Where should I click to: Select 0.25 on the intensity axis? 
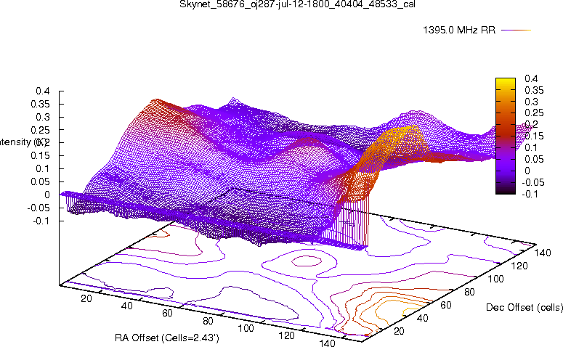coord(40,130)
